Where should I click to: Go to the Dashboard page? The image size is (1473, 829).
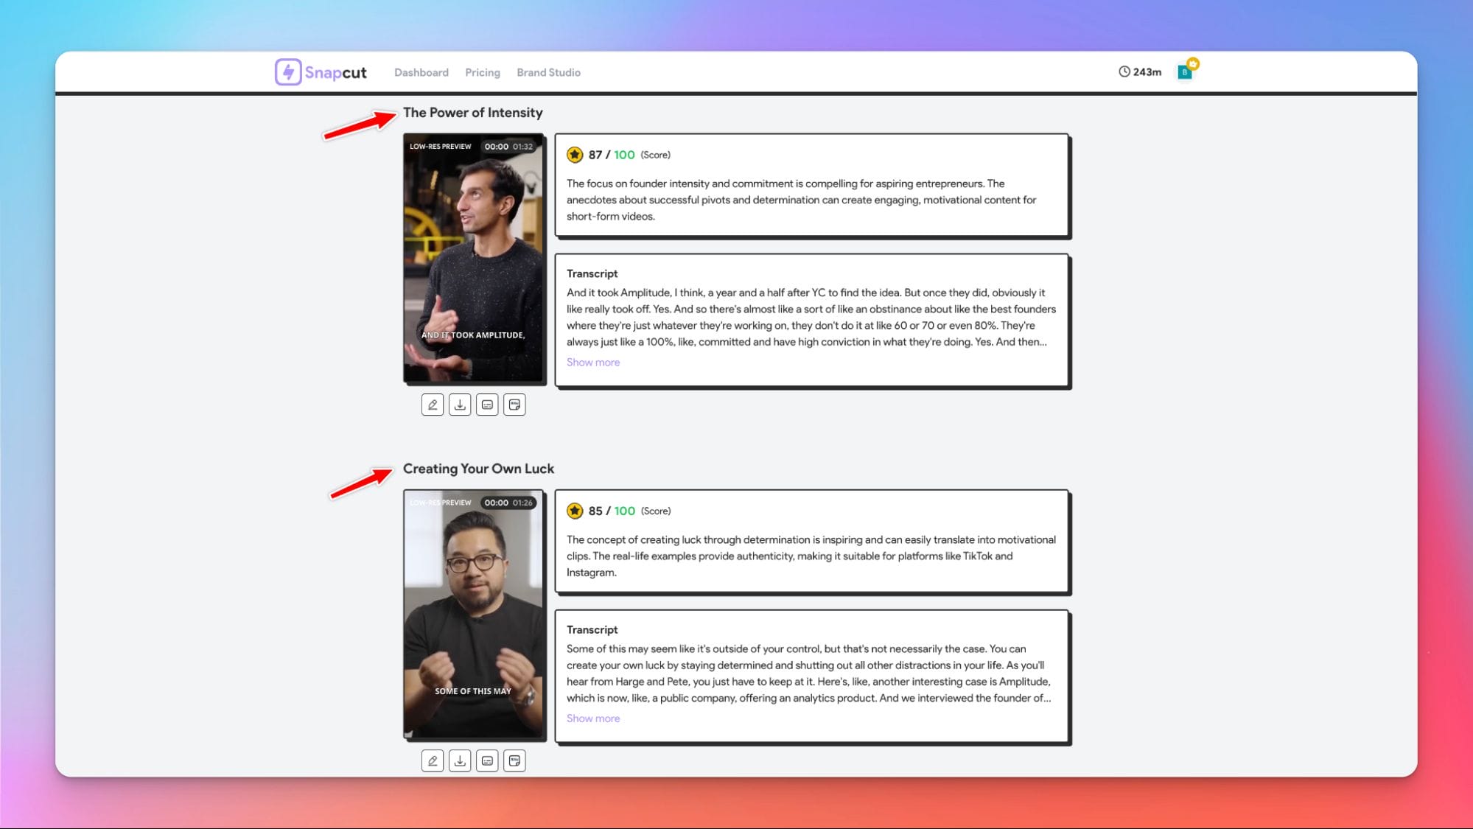pyautogui.click(x=421, y=72)
